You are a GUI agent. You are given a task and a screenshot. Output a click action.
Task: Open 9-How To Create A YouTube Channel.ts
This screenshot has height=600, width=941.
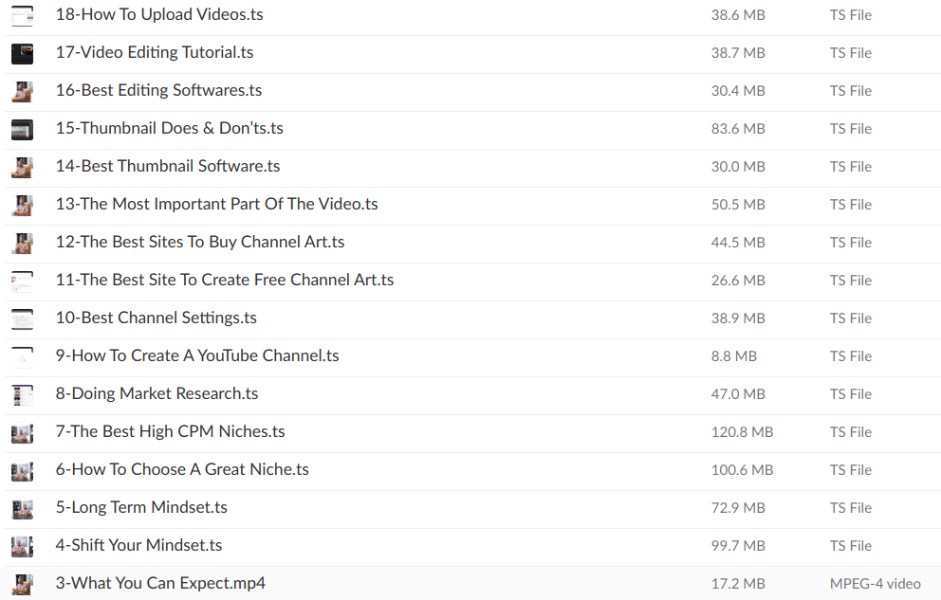click(197, 355)
